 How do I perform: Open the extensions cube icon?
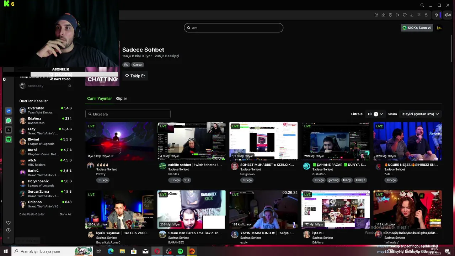(x=436, y=15)
